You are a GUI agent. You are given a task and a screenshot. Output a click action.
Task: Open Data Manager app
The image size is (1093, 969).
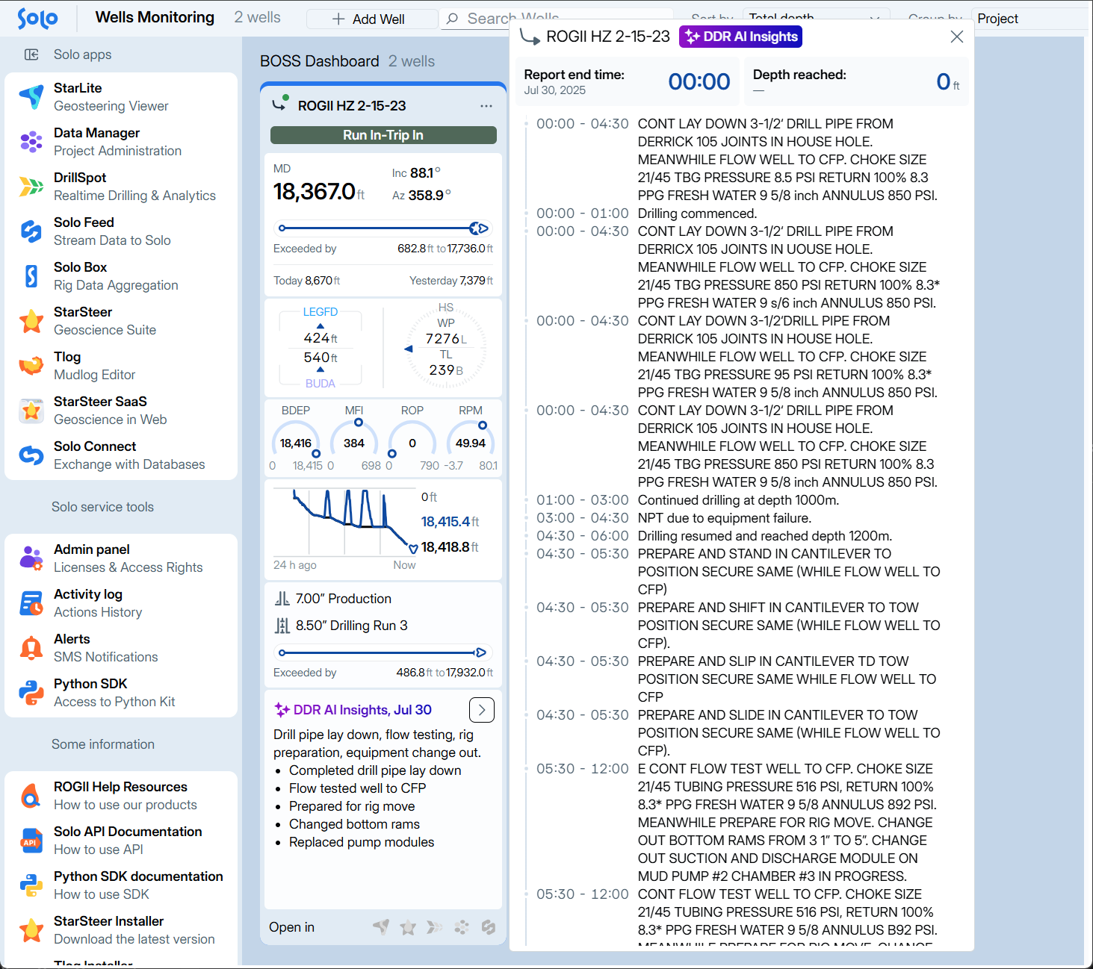(x=121, y=142)
